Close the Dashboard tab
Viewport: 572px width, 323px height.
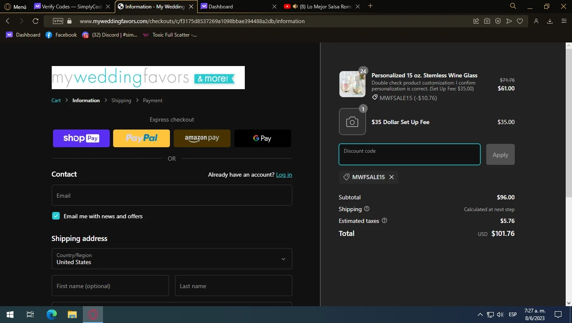274,7
